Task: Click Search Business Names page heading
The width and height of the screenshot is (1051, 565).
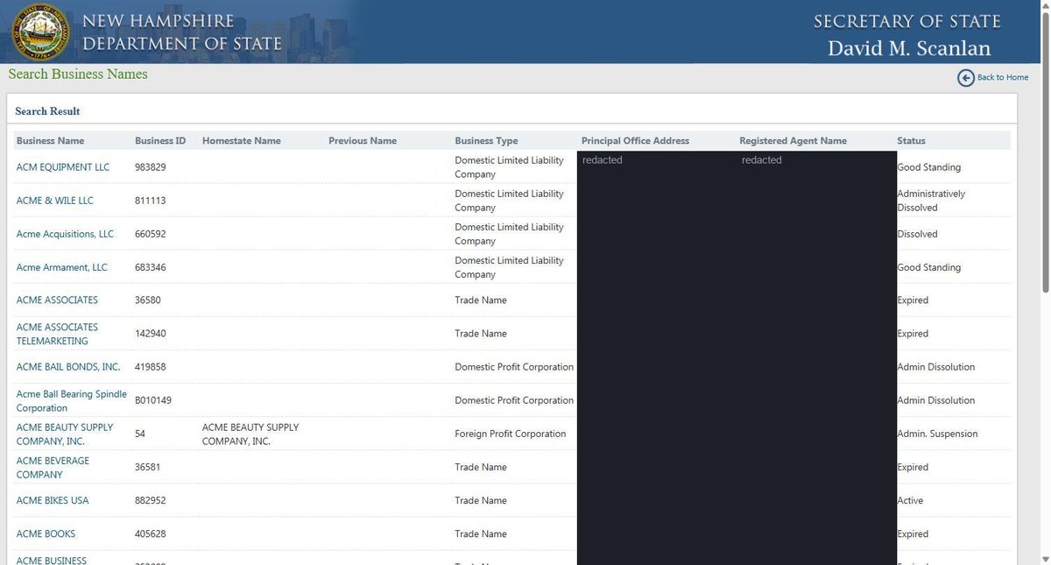Action: coord(78,74)
